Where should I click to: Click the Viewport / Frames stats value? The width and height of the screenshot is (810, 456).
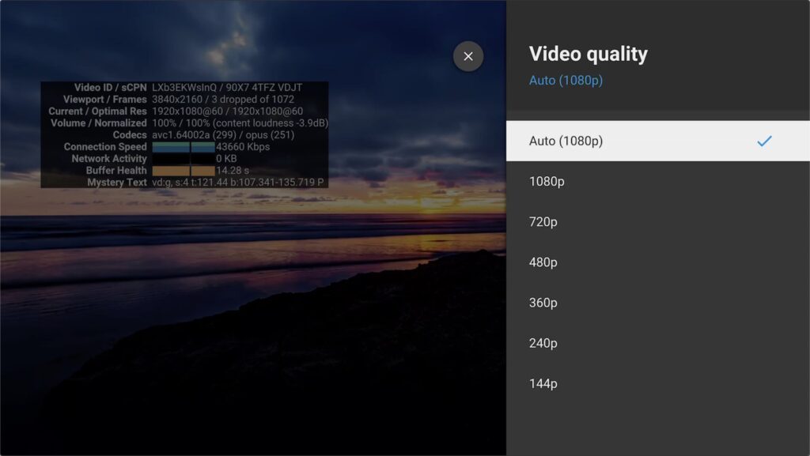222,100
